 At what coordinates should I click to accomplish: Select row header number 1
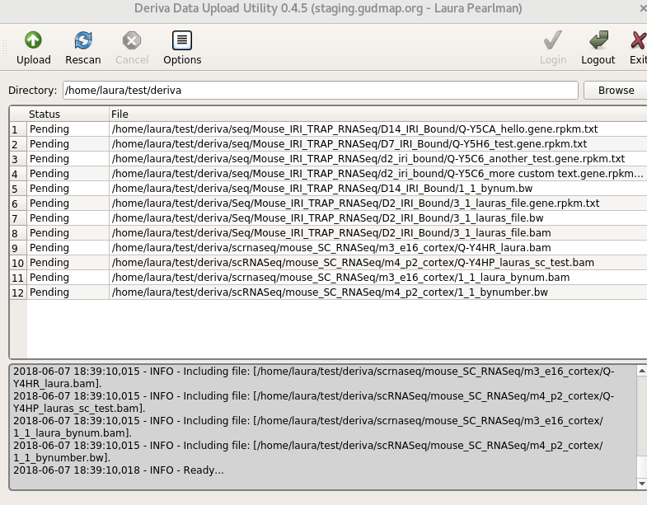(18, 129)
